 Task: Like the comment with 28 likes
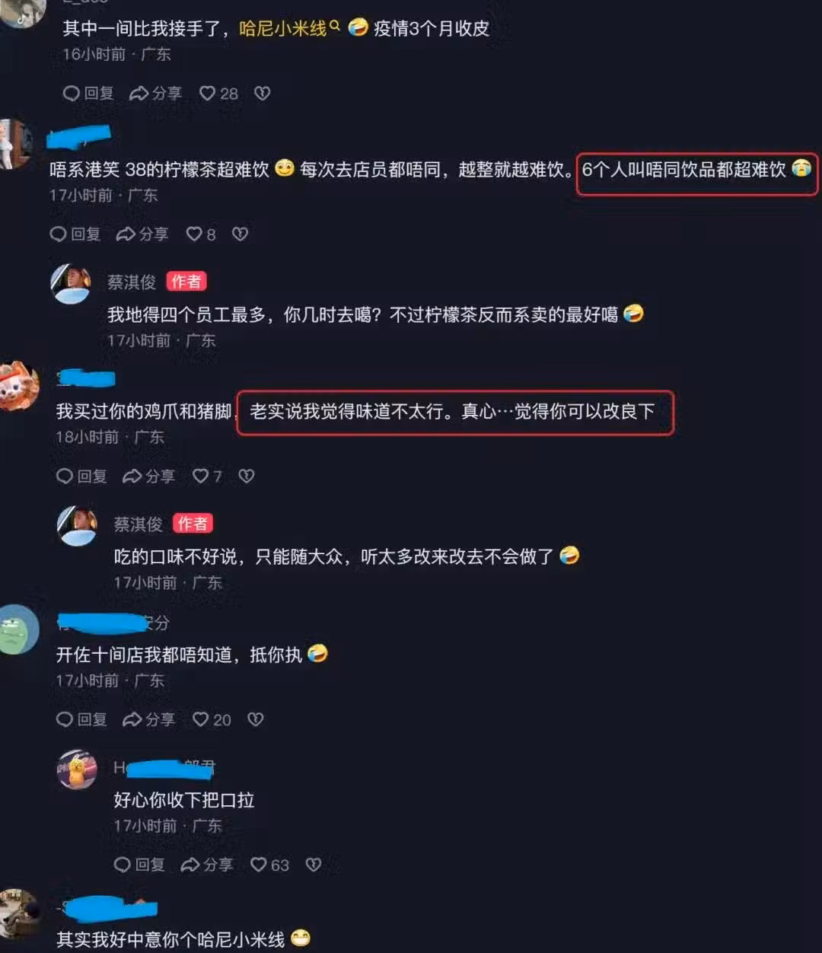[218, 94]
